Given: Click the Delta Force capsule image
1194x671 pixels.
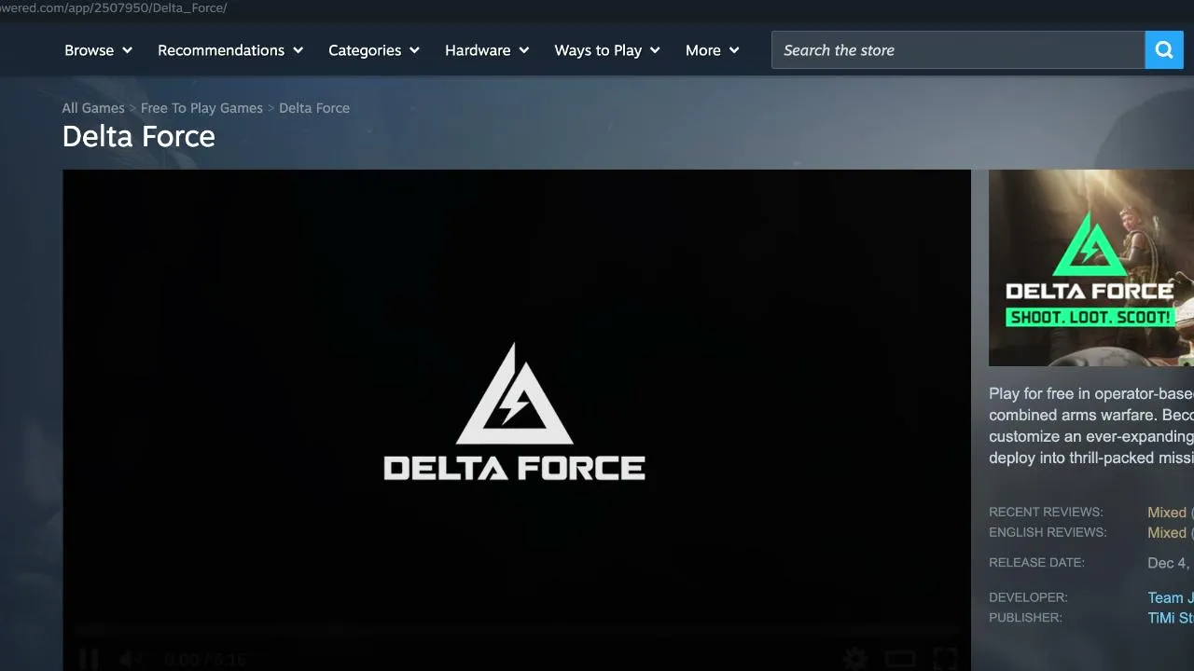Looking at the screenshot, I should coord(1091,267).
